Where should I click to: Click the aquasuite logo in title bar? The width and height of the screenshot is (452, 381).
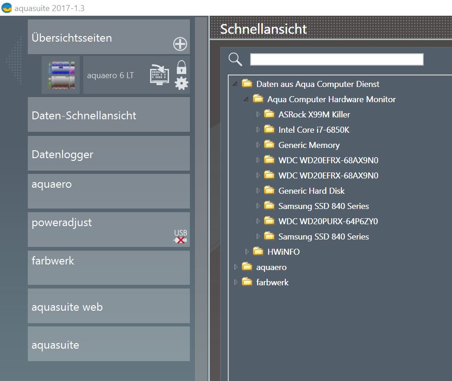click(6, 8)
